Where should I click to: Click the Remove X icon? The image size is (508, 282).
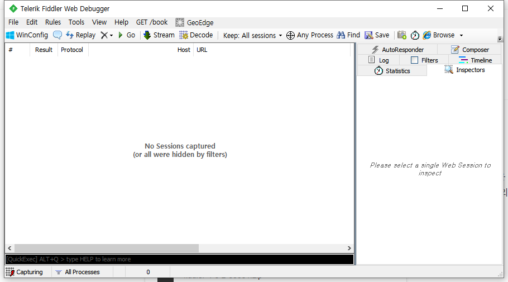coord(104,35)
